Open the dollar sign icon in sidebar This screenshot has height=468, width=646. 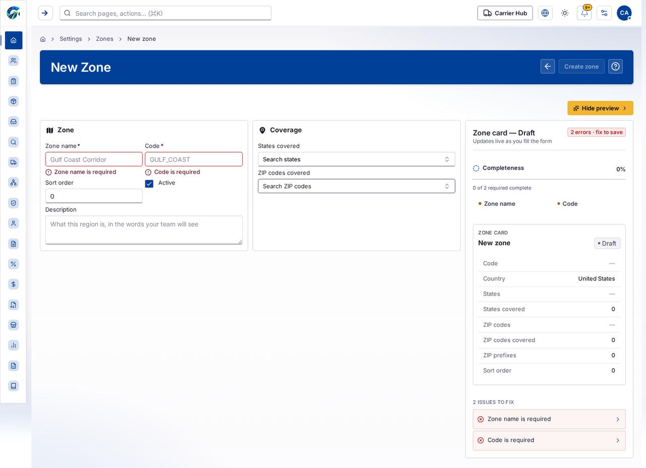[x=14, y=284]
